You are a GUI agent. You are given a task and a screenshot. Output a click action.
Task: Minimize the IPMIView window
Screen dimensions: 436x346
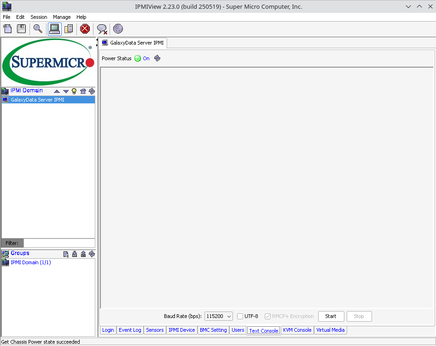tap(408, 6)
